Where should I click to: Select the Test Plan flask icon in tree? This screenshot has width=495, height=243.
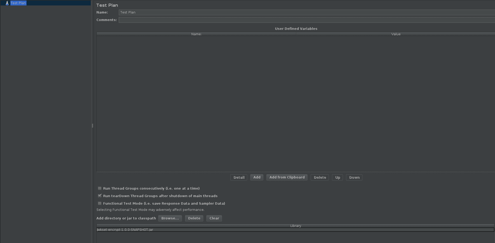pyautogui.click(x=7, y=3)
